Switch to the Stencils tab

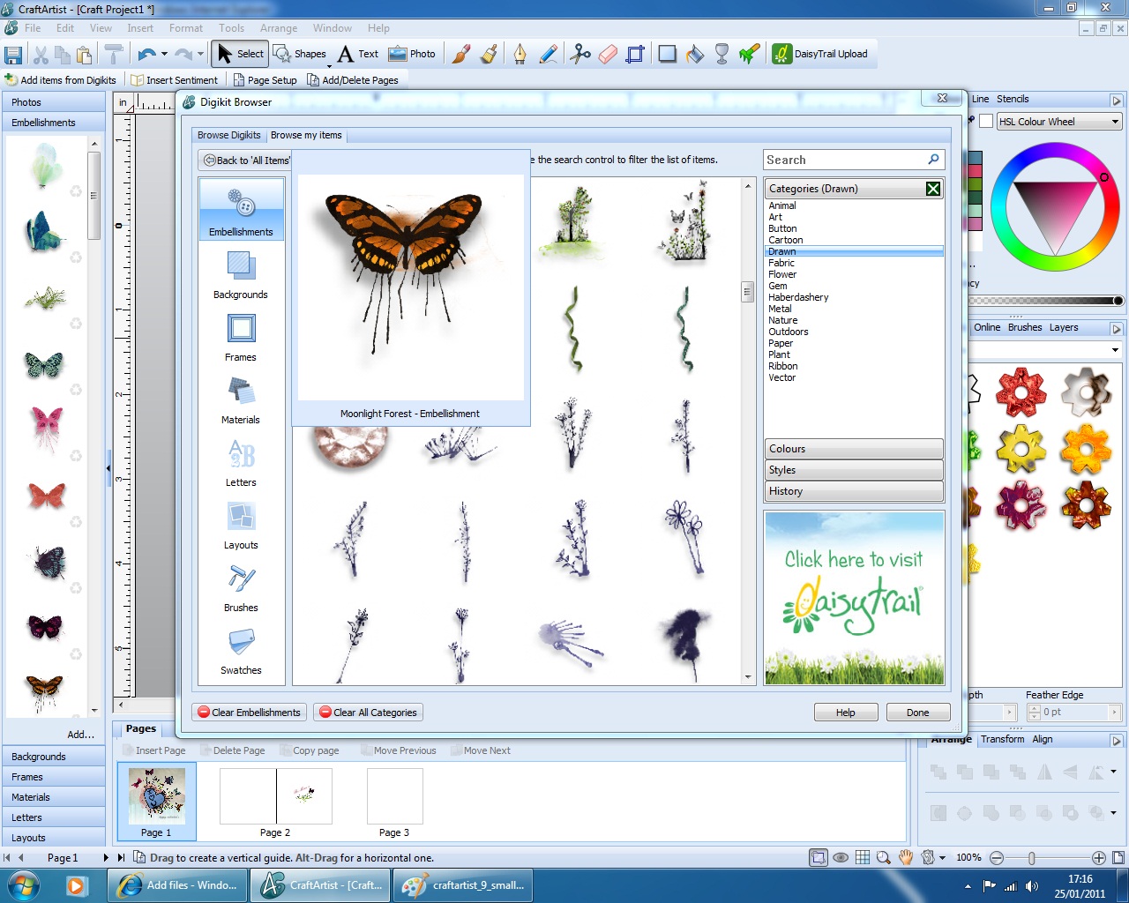(x=1013, y=99)
